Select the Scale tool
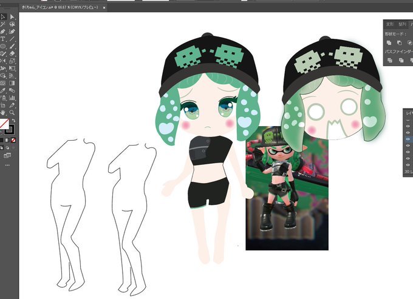Screen dimensions: 413x299 (12, 61)
